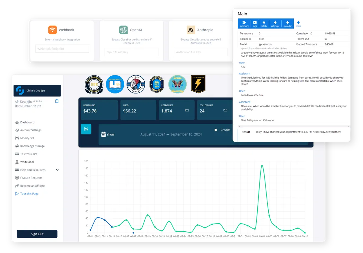Open the filter sliders icon button
This screenshot has height=253, width=363.
tap(86, 129)
